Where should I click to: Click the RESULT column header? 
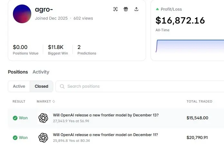(x=19, y=101)
